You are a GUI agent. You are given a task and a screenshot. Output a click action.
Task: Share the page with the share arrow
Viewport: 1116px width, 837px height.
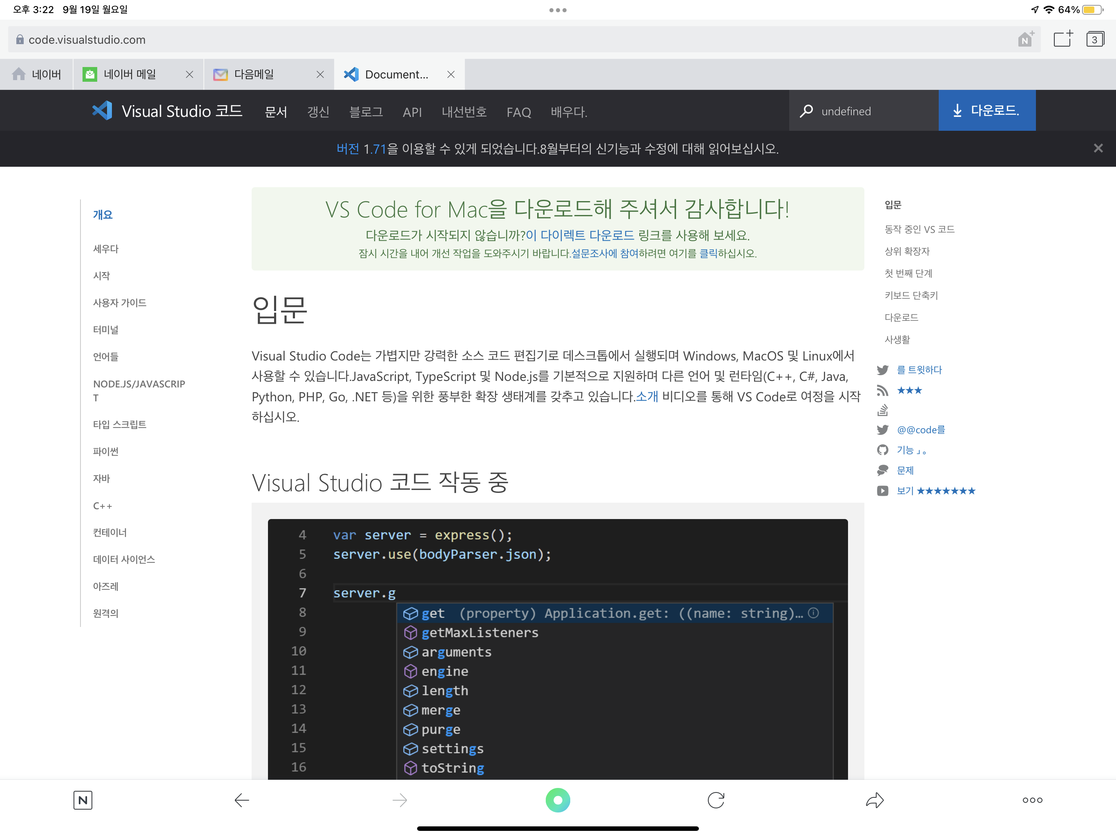click(x=874, y=800)
